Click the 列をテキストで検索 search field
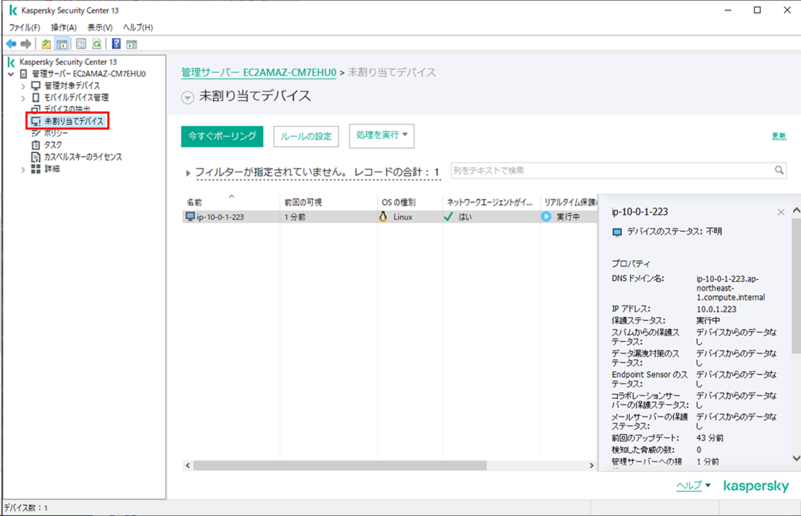Screen dimensions: 801x516 [x=619, y=170]
